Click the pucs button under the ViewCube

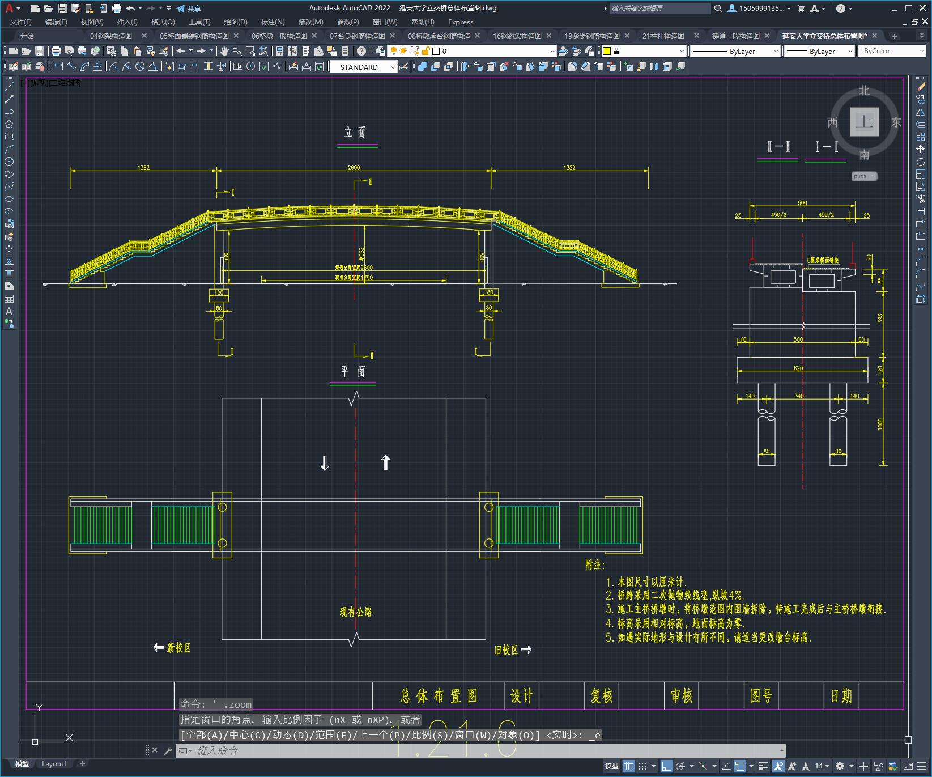coord(864,176)
